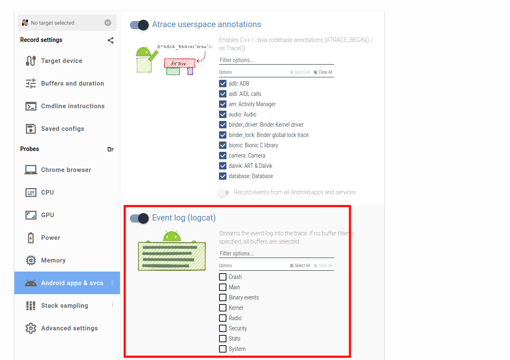Screen dimensions: 510x360
Task: Check the Crash log buffer
Action: 223,277
